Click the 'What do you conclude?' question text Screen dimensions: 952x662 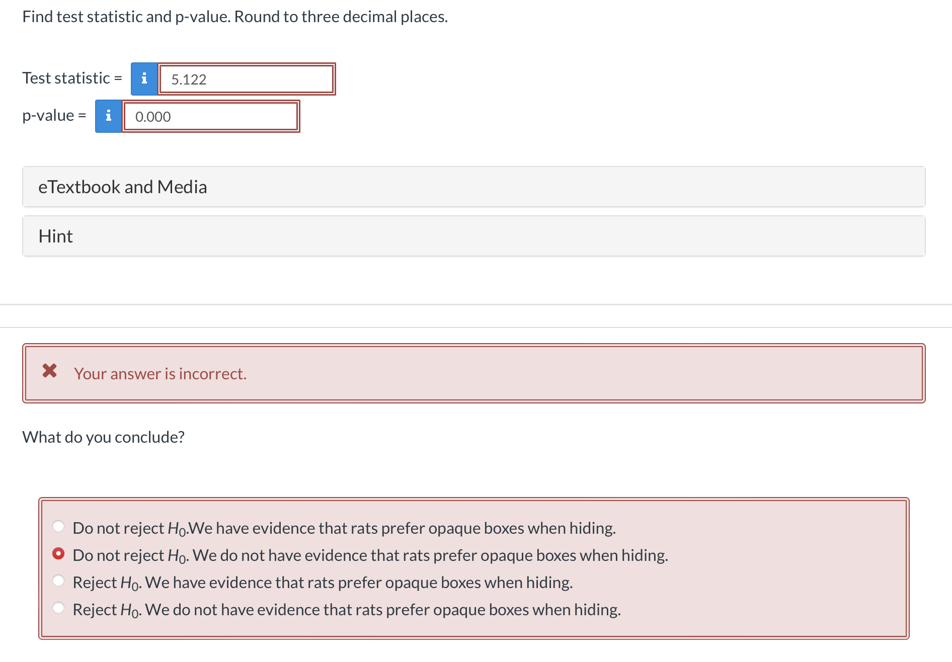(103, 437)
